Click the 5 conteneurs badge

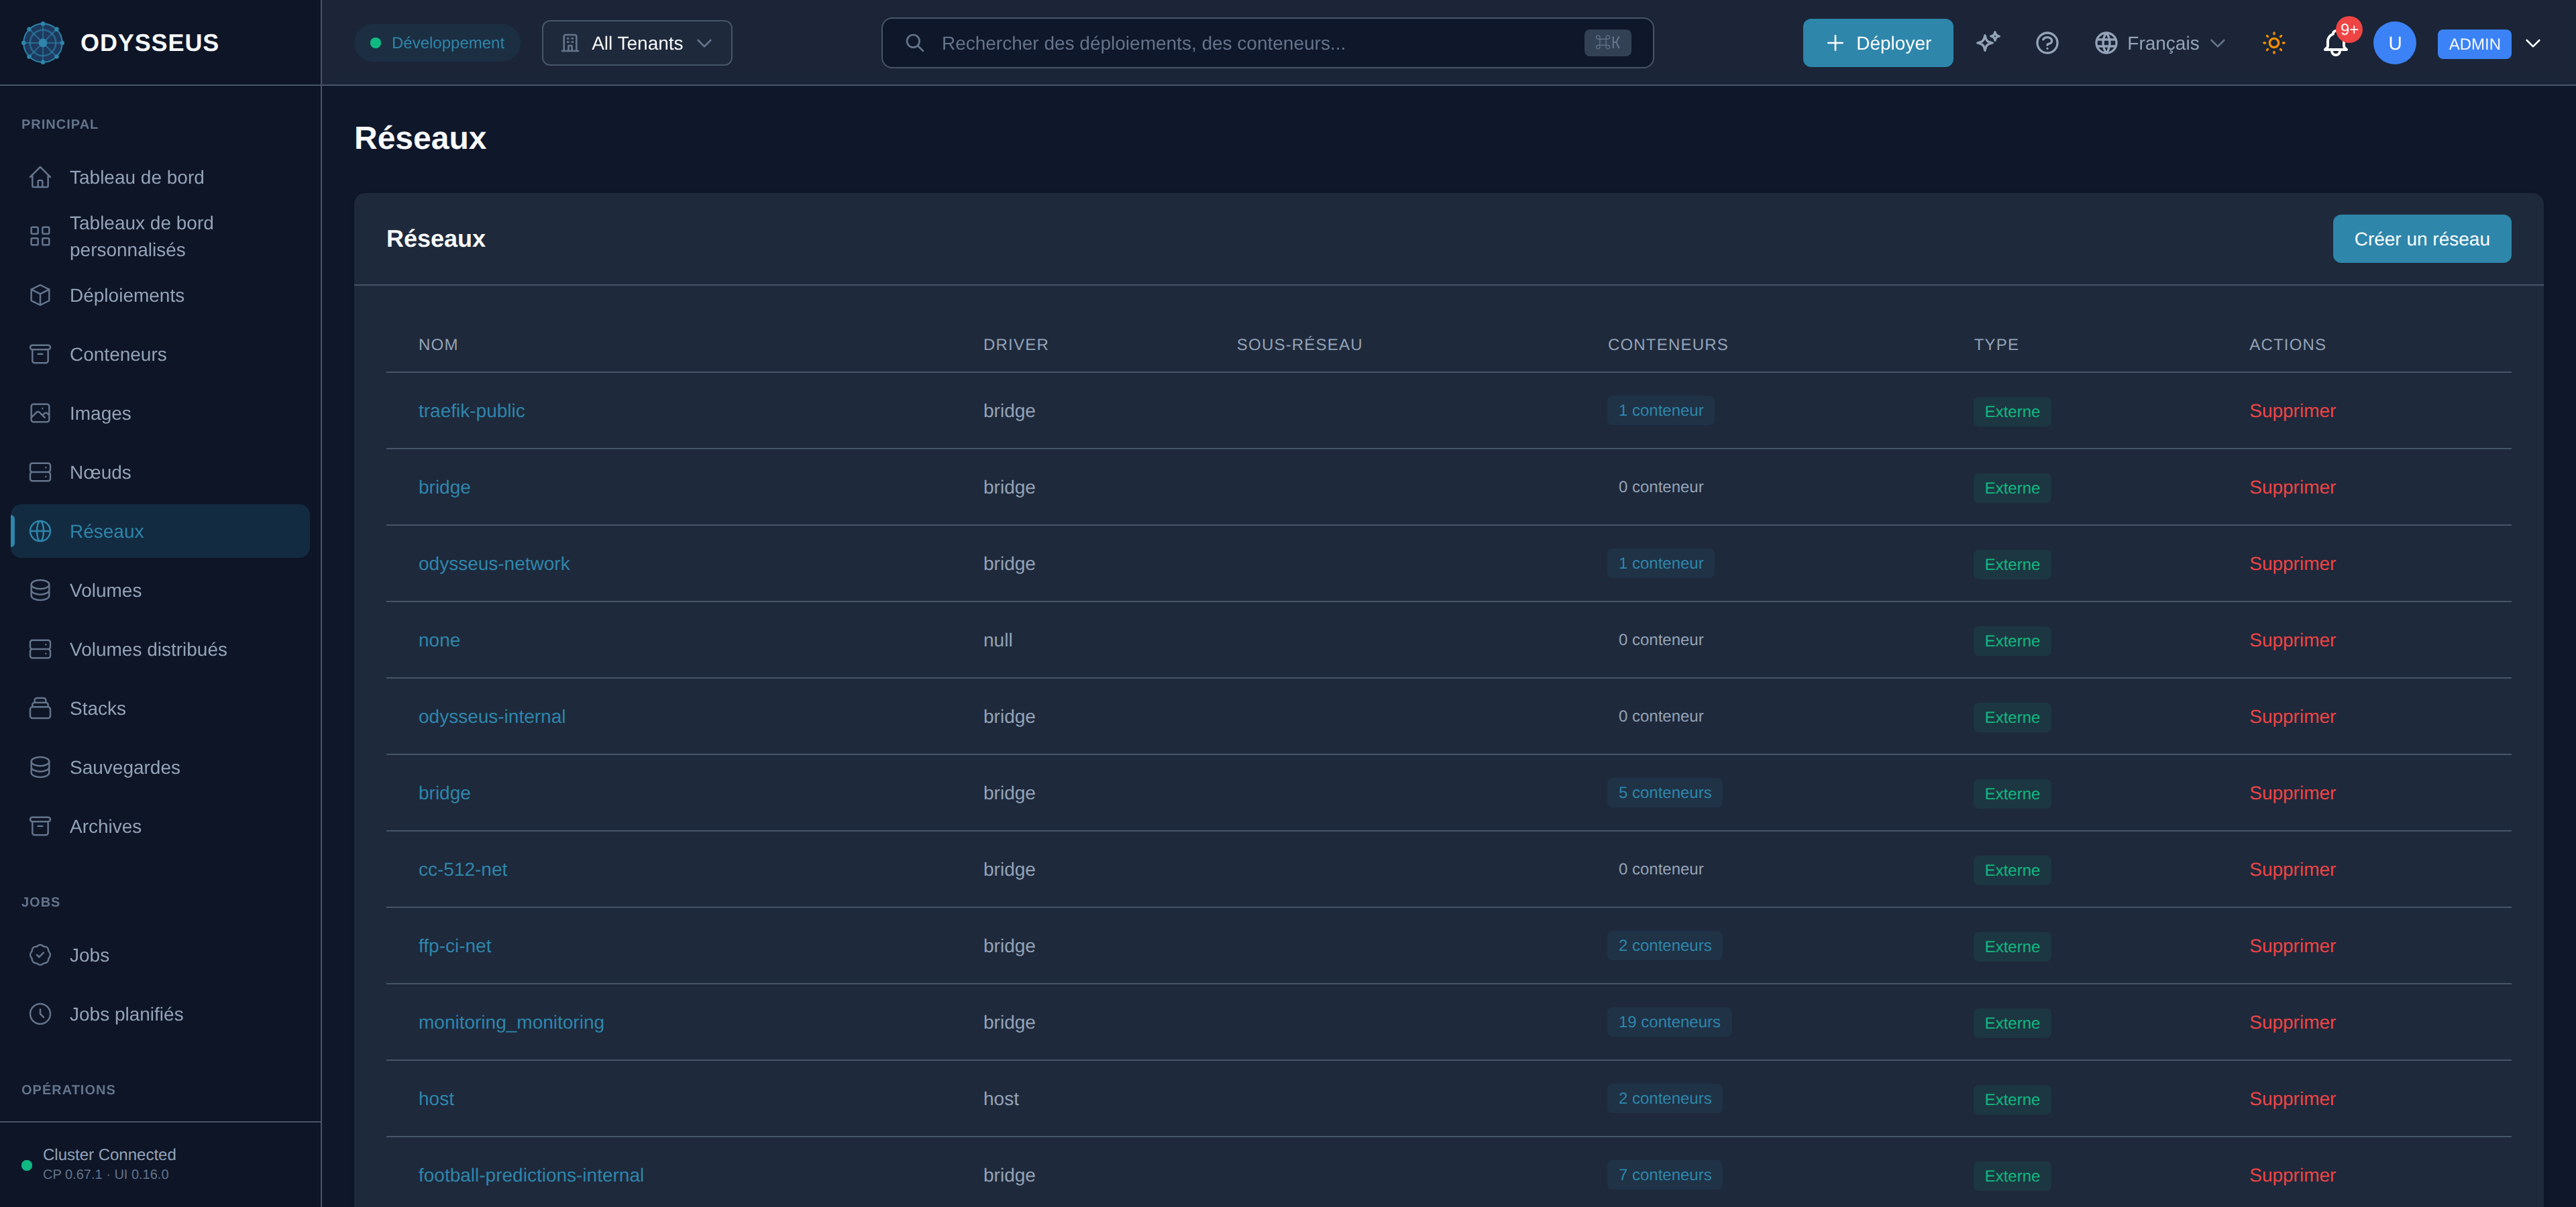pos(1664,793)
